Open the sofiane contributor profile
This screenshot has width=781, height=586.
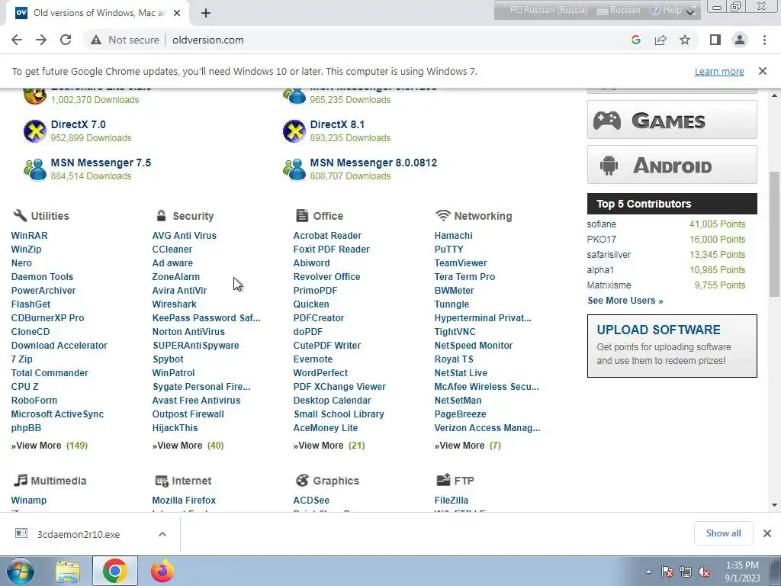601,224
